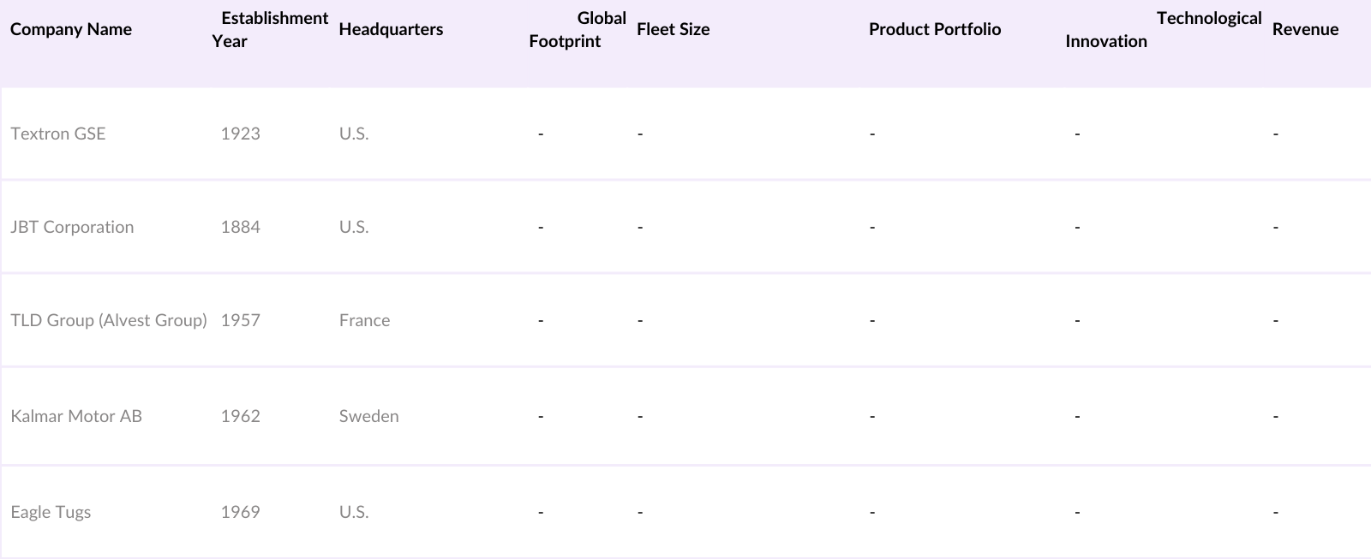Screen dimensions: 1371x559
Task: Click the Eagle Tugs company name
Action: point(51,512)
